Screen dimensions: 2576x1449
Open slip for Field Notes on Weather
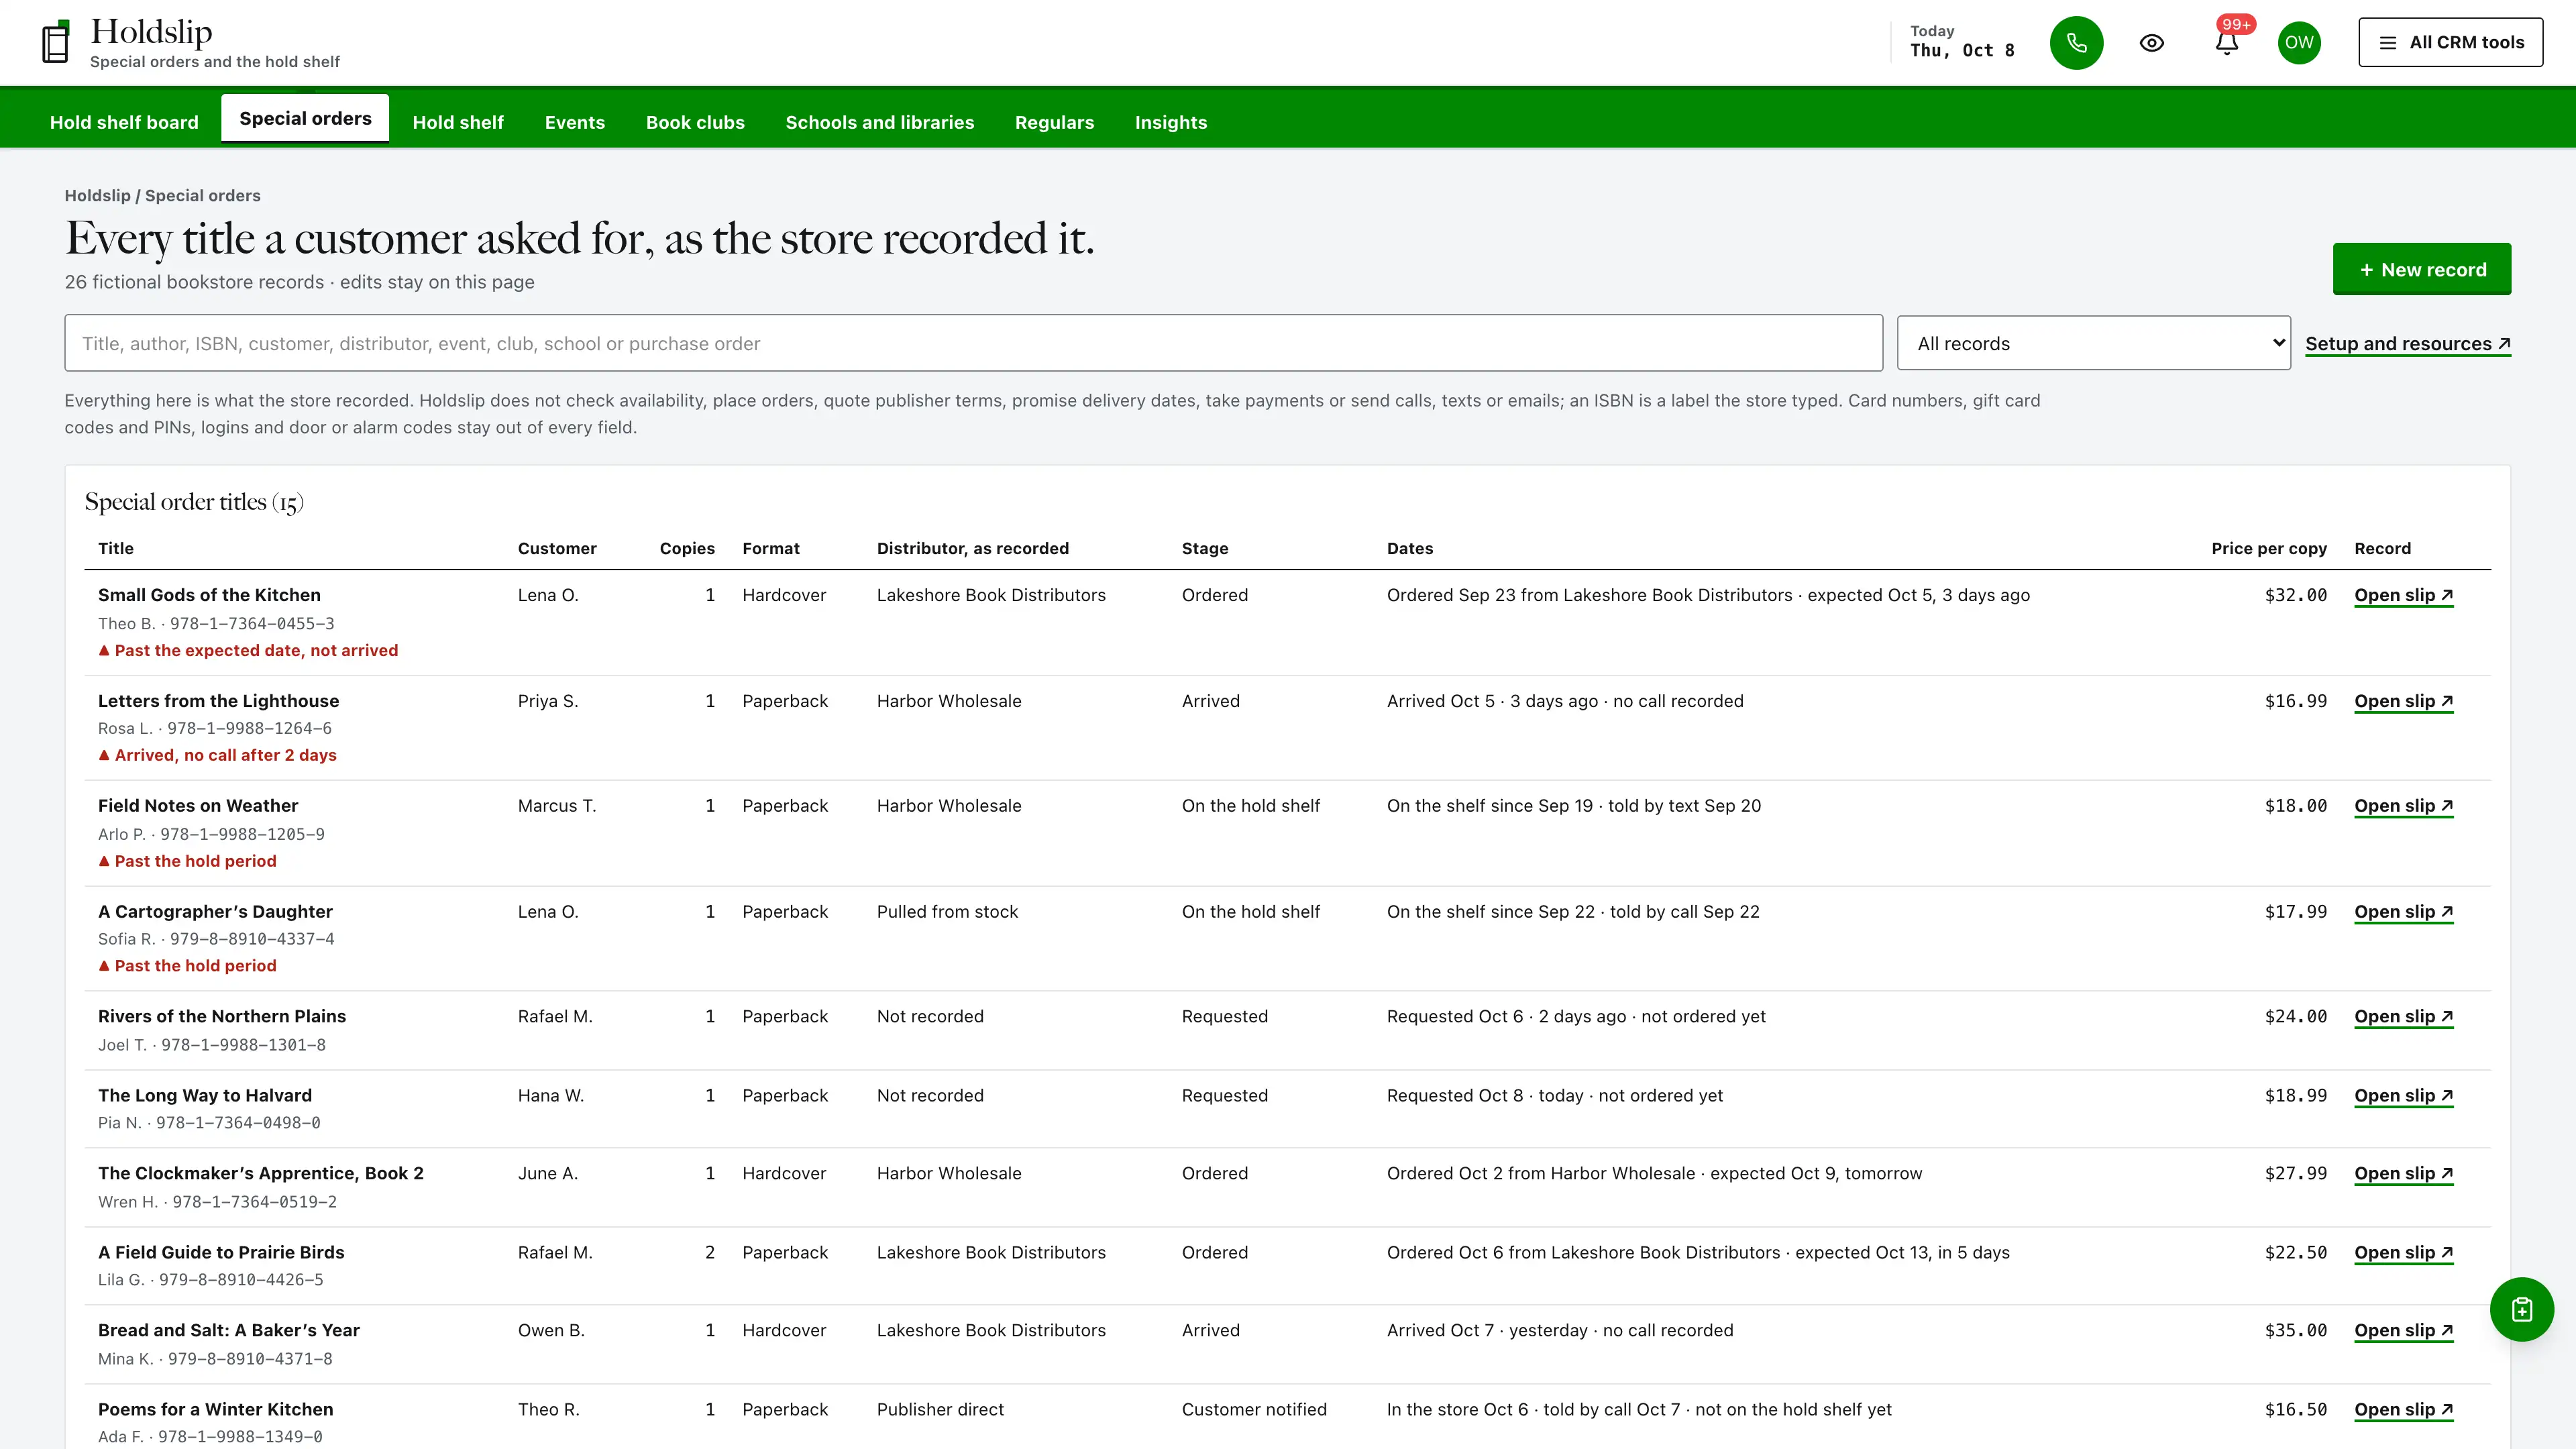point(2403,806)
